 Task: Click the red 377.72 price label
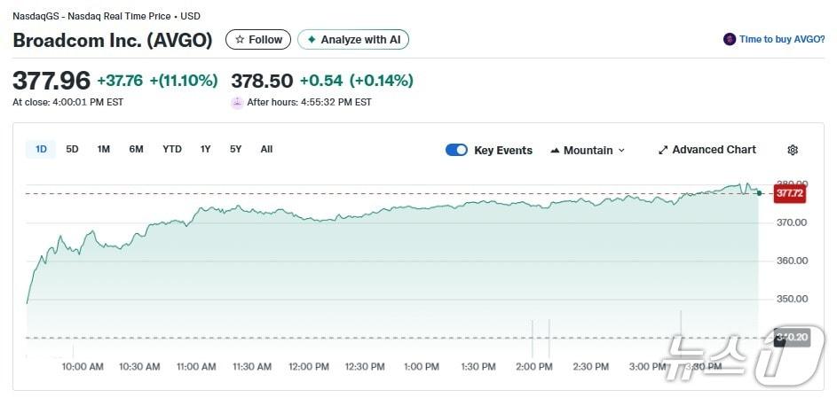pyautogui.click(x=789, y=193)
